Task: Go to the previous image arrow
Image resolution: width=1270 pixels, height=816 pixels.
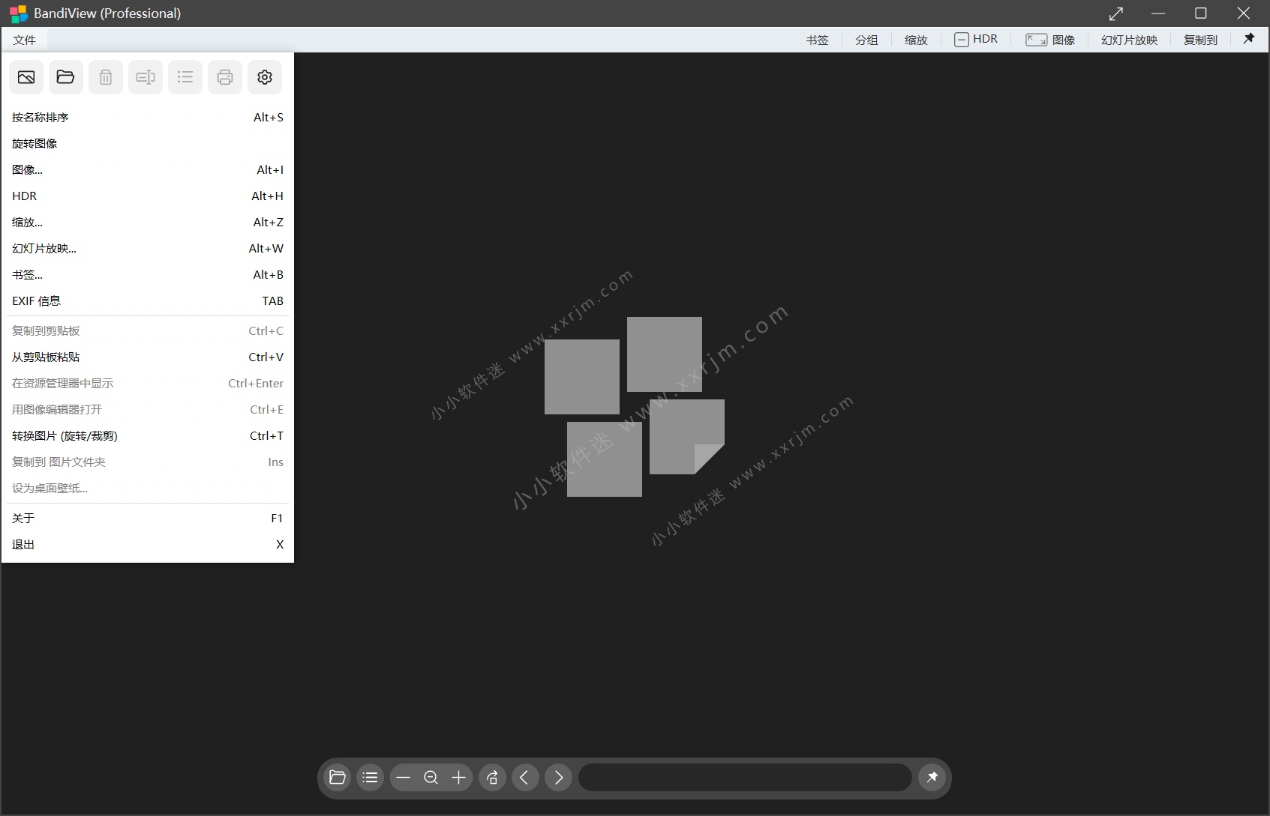Action: point(525,778)
